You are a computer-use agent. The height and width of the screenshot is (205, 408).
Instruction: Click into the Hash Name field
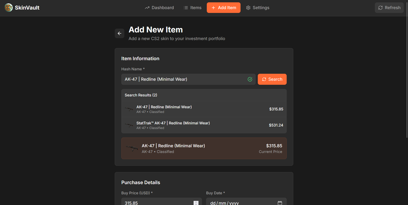tap(183, 79)
